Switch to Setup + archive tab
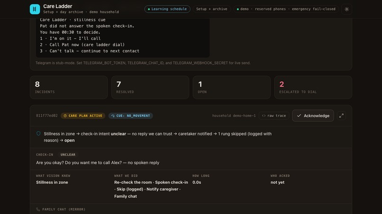Viewport: 382px width, 214px height. coord(212,9)
